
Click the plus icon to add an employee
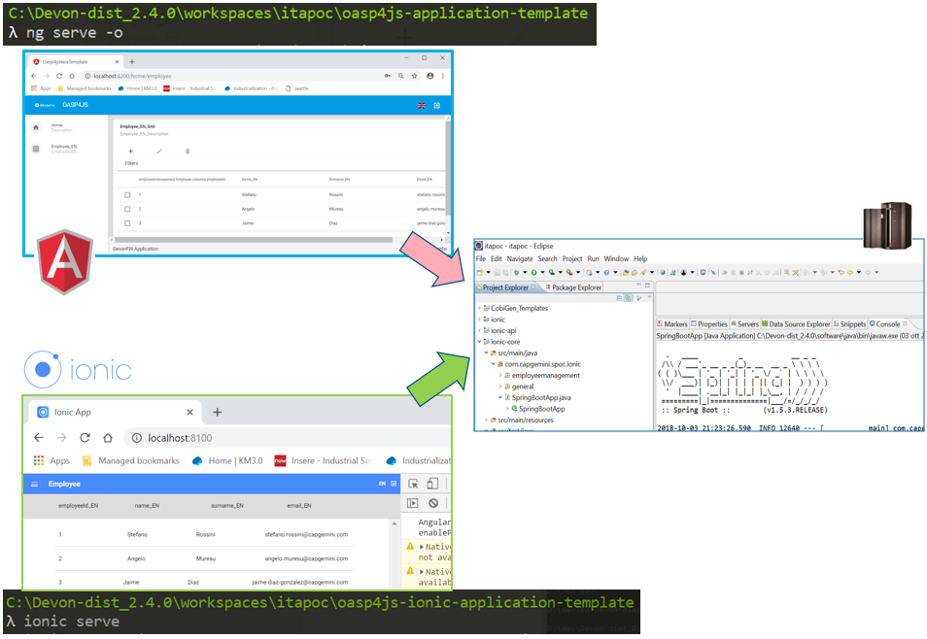point(131,151)
